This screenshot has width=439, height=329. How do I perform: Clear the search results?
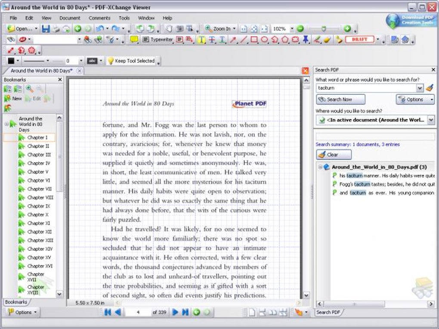(334, 155)
